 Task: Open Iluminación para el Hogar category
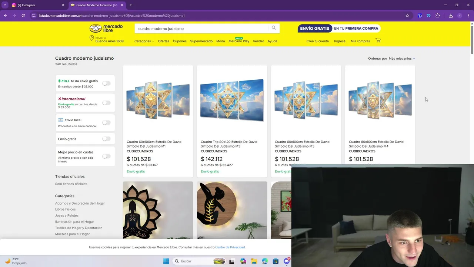point(74,221)
